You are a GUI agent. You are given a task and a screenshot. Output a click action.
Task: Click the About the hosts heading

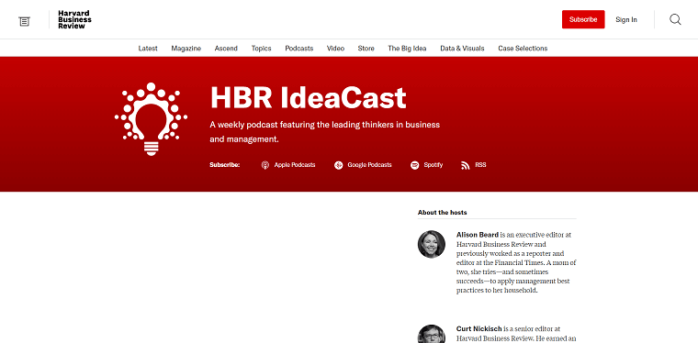(442, 213)
